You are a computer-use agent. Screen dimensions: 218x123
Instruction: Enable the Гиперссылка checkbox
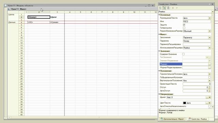184,28
